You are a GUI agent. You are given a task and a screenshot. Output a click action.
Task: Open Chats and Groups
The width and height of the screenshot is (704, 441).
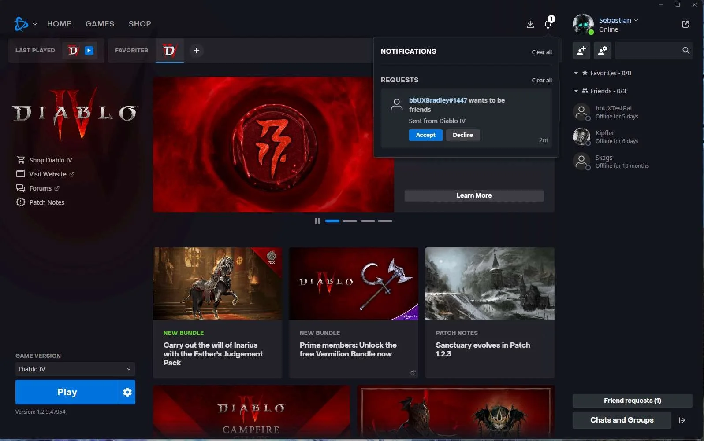click(x=622, y=420)
